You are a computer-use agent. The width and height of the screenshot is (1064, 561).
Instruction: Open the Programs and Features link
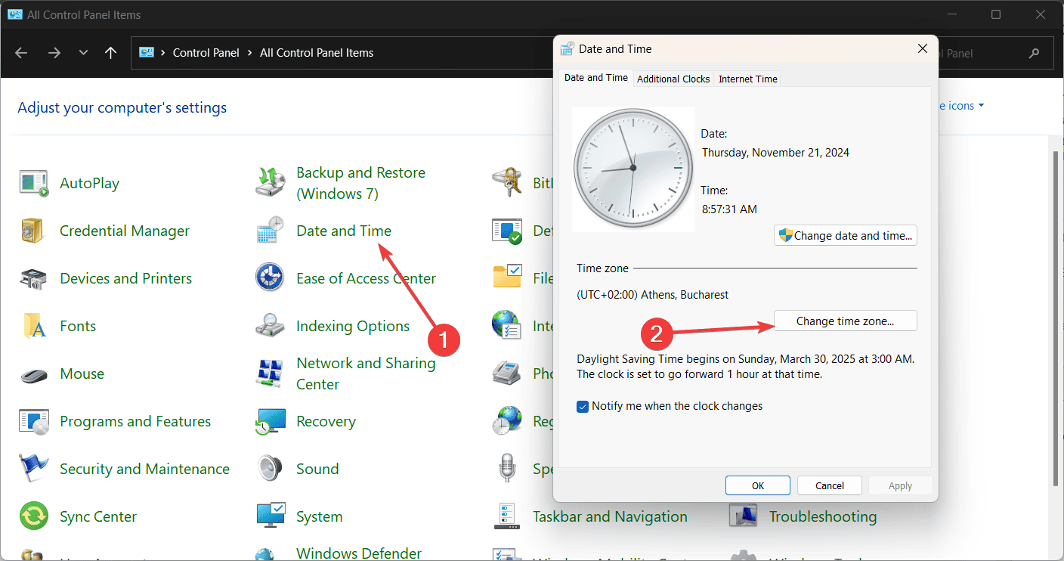pos(135,421)
